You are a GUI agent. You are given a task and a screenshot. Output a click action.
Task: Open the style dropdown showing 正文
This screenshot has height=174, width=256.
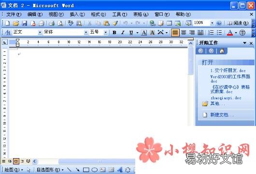[x=40, y=33]
